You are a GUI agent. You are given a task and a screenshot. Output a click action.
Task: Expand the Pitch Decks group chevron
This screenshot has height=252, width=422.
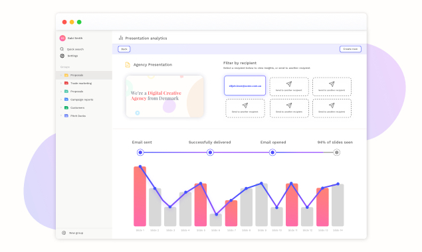61,116
